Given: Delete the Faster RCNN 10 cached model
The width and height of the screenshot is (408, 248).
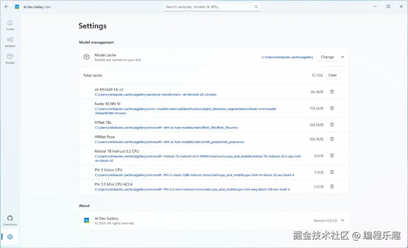Looking at the screenshot, I should point(332,108).
